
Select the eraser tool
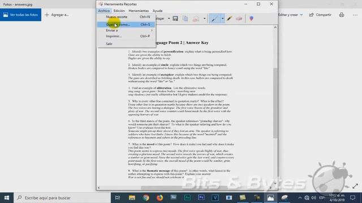click(x=239, y=19)
